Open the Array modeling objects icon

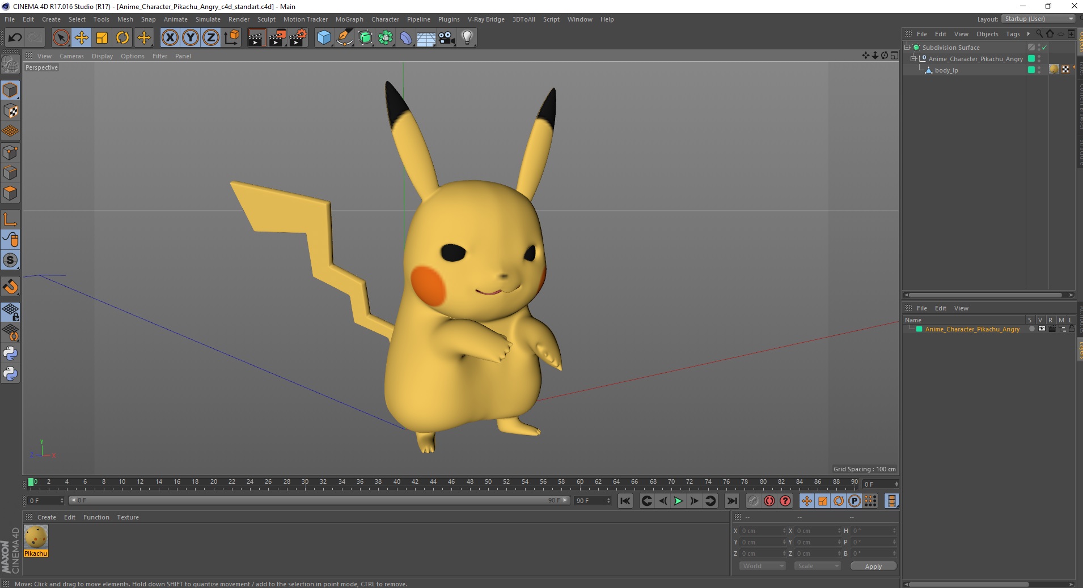click(386, 38)
